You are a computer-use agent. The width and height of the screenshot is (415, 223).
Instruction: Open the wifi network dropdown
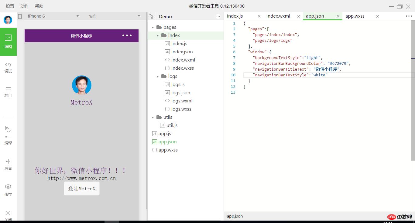(x=115, y=16)
